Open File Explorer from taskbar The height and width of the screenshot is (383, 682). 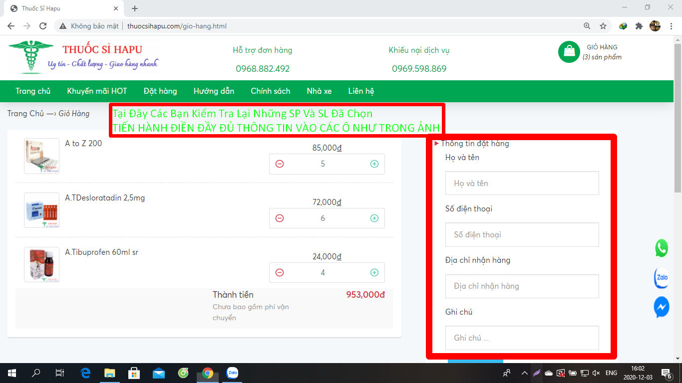[109, 373]
